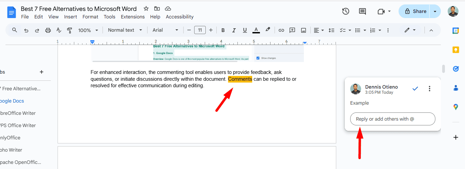Insert image using toolbar picture icon
Image resolution: width=465 pixels, height=169 pixels.
tap(303, 30)
